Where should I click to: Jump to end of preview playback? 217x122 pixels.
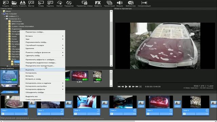137,87
